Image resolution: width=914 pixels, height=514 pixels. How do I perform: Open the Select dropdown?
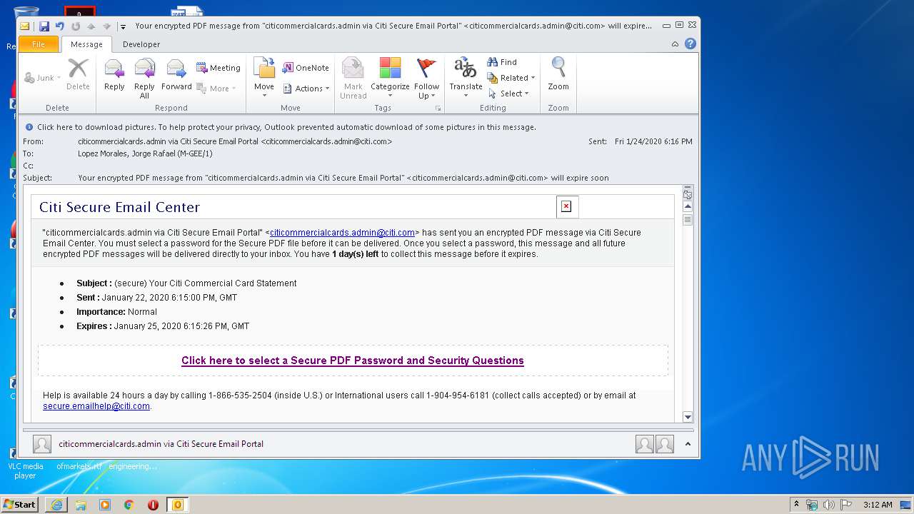(508, 94)
